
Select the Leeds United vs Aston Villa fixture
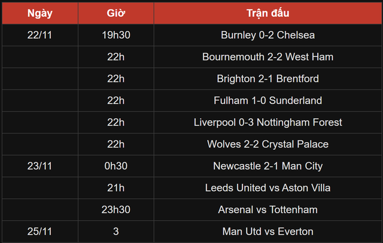click(268, 187)
